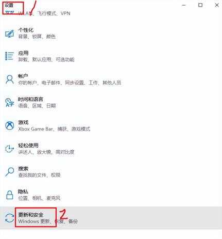
Task: Maximize the settings window
Action: pos(200,5)
